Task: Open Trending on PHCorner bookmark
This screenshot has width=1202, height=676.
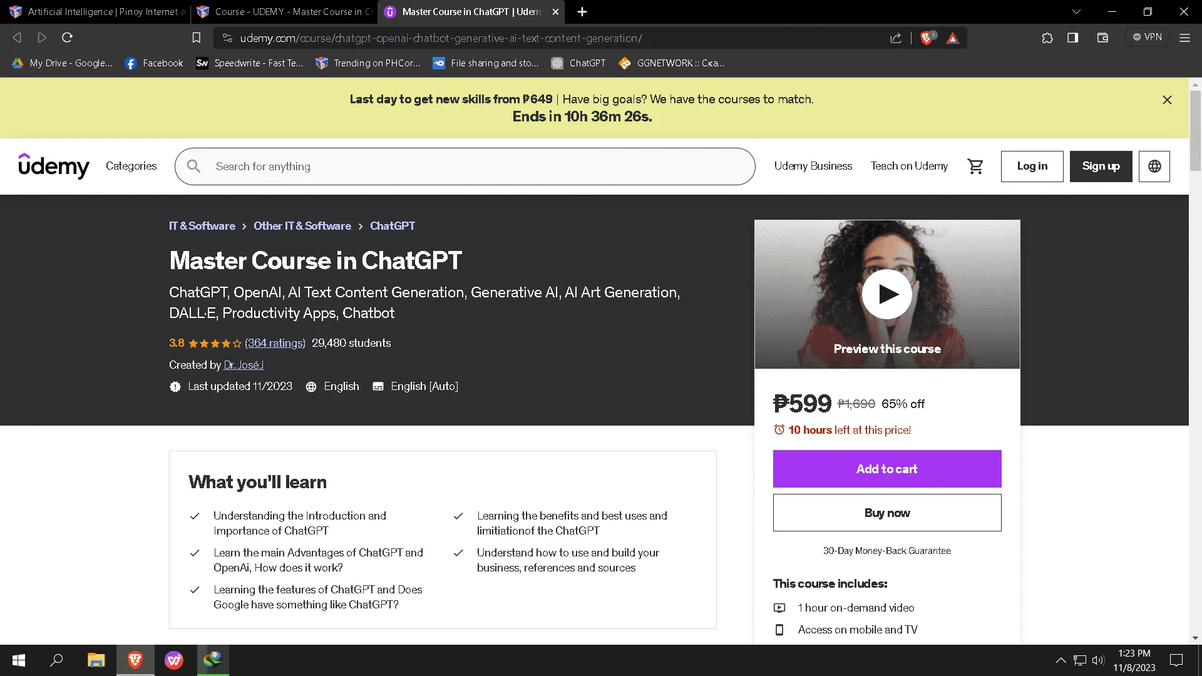Action: (368, 63)
